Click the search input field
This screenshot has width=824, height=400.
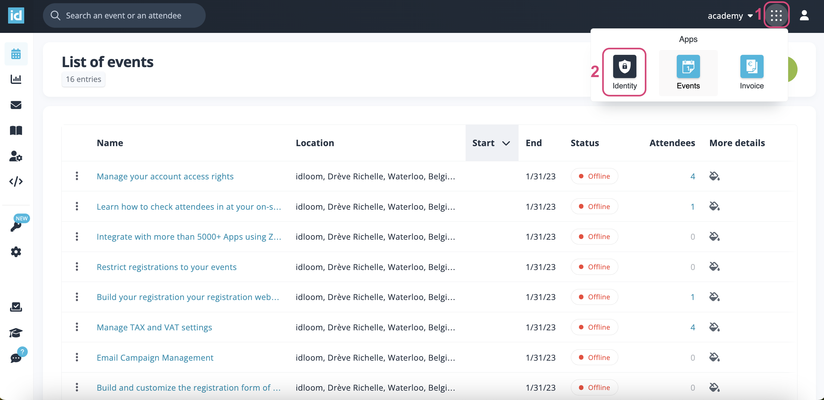pos(126,15)
